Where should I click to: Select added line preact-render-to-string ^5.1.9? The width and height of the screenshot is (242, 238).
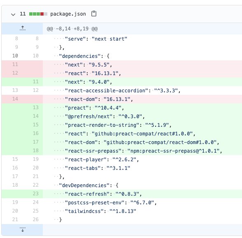pyautogui.click(x=122, y=125)
